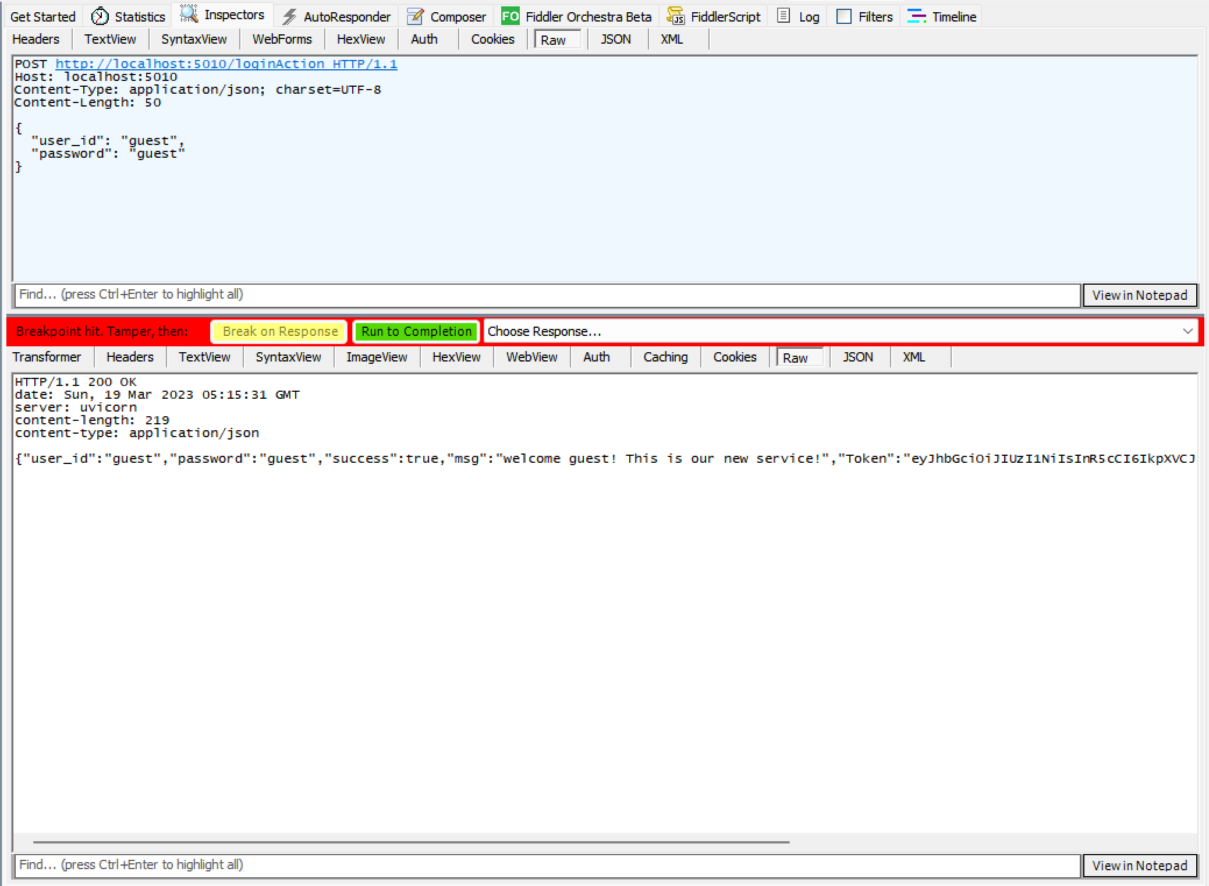Screen dimensions: 1209x886
Task: Select request JSON tab
Action: pos(616,39)
